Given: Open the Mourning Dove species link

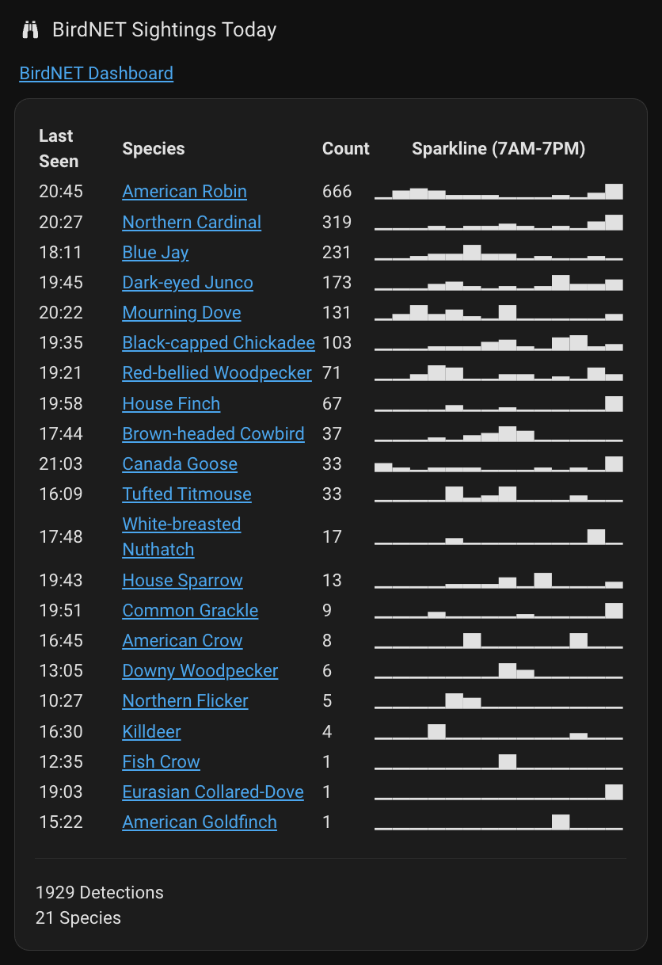Looking at the screenshot, I should [181, 313].
